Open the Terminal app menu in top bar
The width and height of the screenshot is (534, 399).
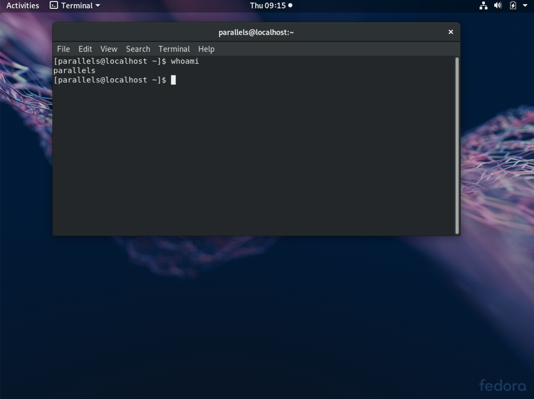point(75,5)
